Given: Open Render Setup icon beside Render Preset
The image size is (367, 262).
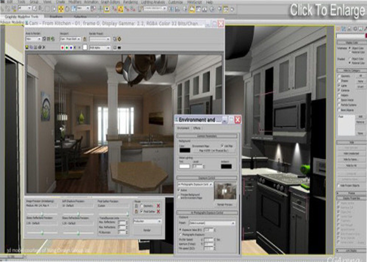Looking at the screenshot, I should (115, 39).
